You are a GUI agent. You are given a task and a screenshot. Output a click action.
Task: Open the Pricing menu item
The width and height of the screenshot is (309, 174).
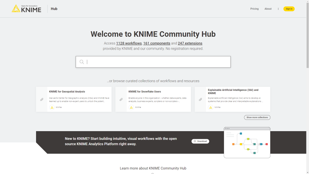click(x=254, y=9)
